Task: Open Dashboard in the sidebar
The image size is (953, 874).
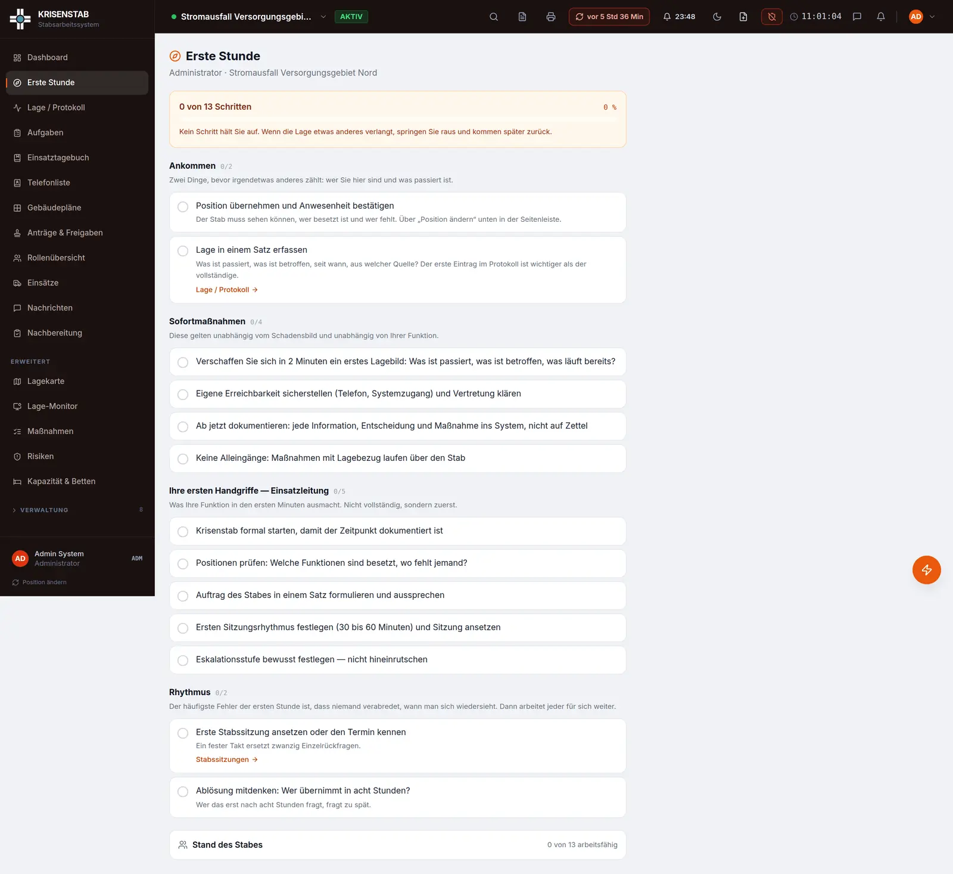Action: 77,58
